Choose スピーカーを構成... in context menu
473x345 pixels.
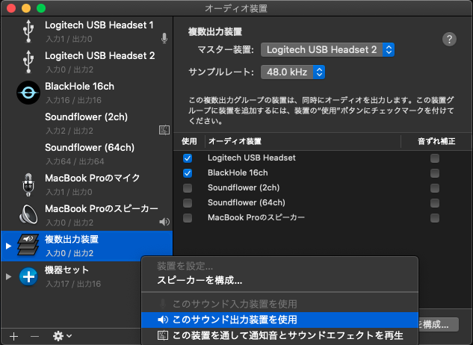click(x=279, y=281)
